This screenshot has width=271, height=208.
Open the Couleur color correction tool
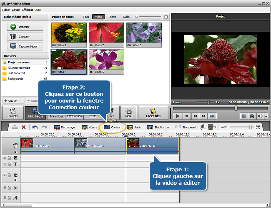[112, 127]
